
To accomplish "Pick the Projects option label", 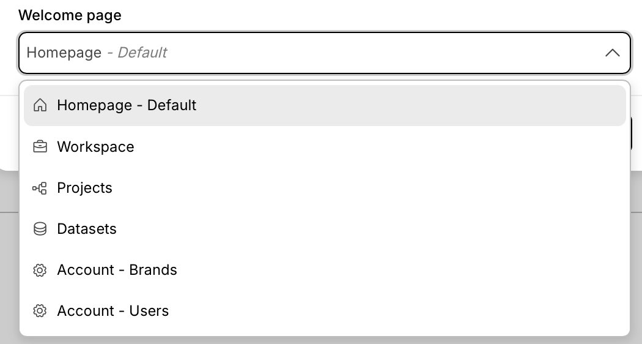I will pyautogui.click(x=84, y=188).
